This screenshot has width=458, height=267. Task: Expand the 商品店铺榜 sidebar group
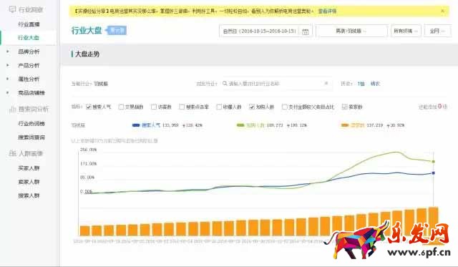[8, 92]
